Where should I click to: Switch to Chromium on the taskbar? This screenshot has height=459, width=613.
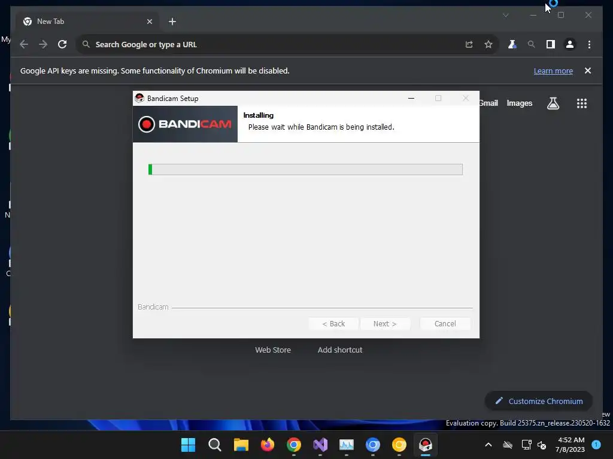tap(372, 445)
